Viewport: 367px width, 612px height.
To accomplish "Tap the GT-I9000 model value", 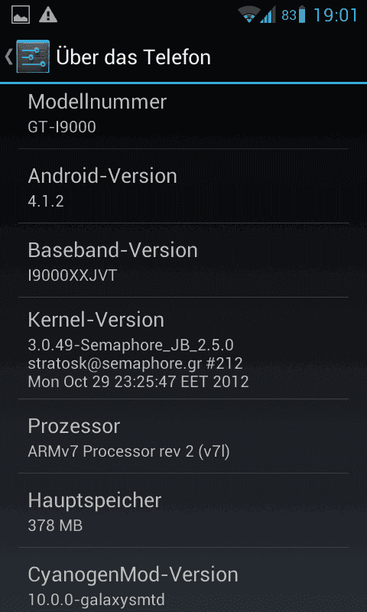I will (62, 127).
